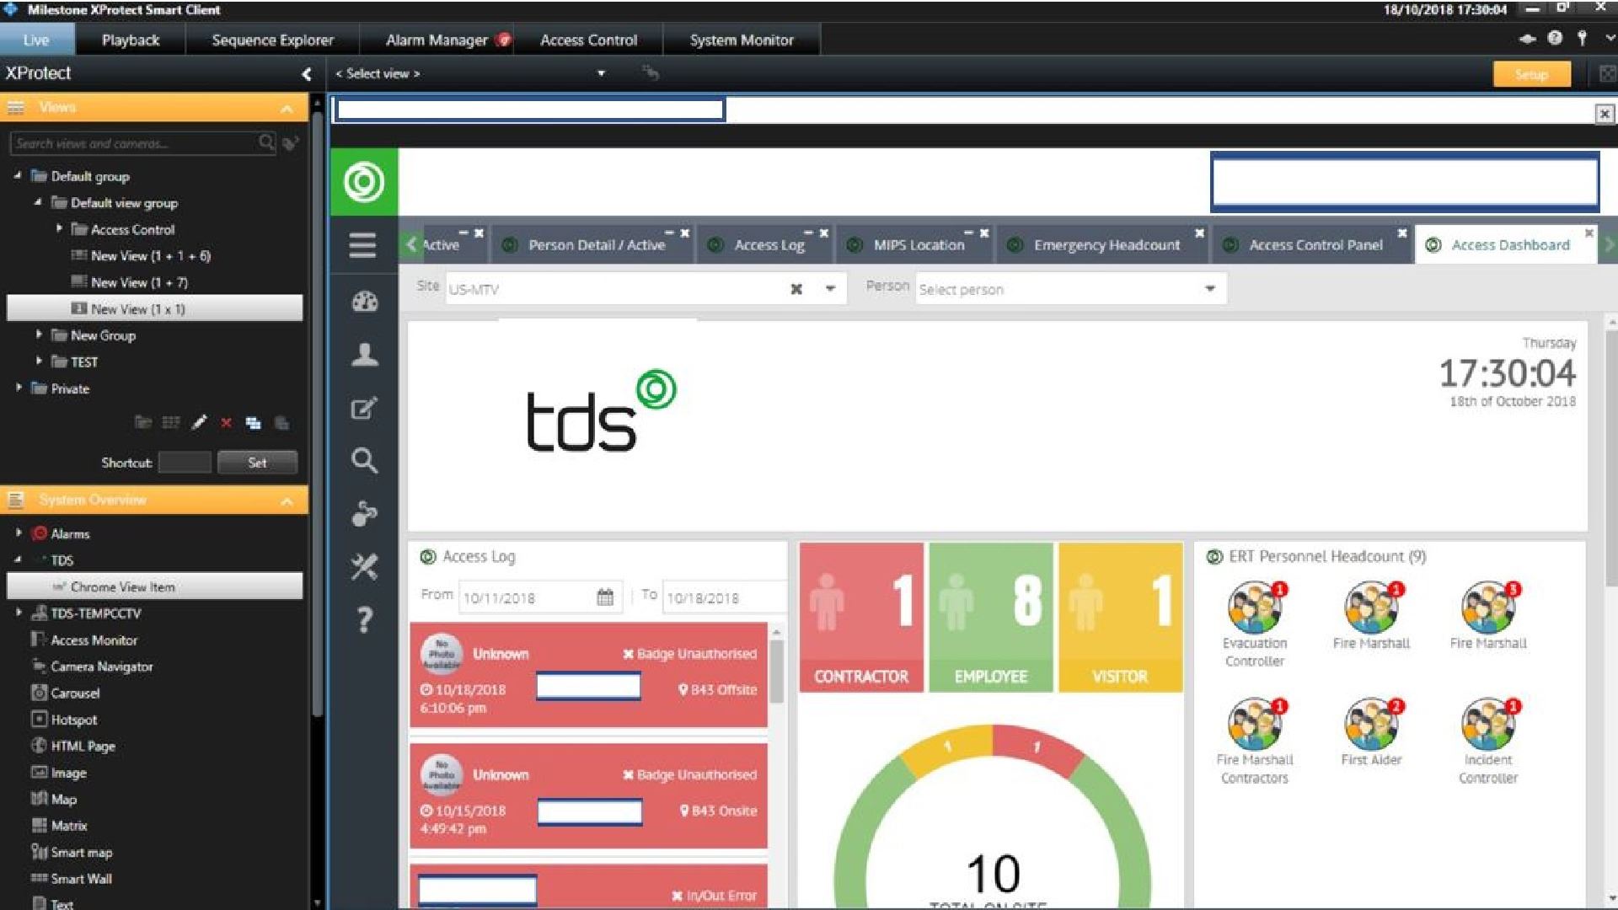Select New View (1 + 7) in tree
The height and width of the screenshot is (910, 1618).
[139, 282]
